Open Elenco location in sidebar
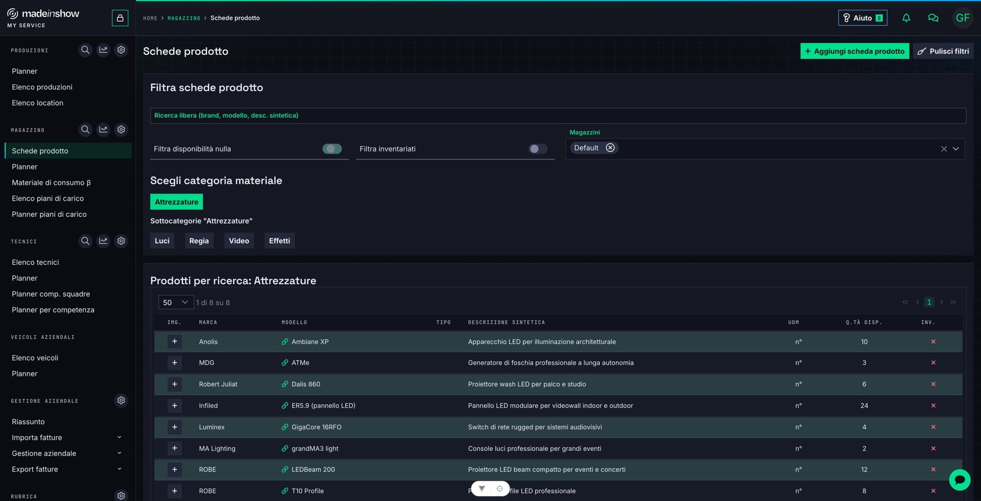The width and height of the screenshot is (981, 501). (37, 103)
